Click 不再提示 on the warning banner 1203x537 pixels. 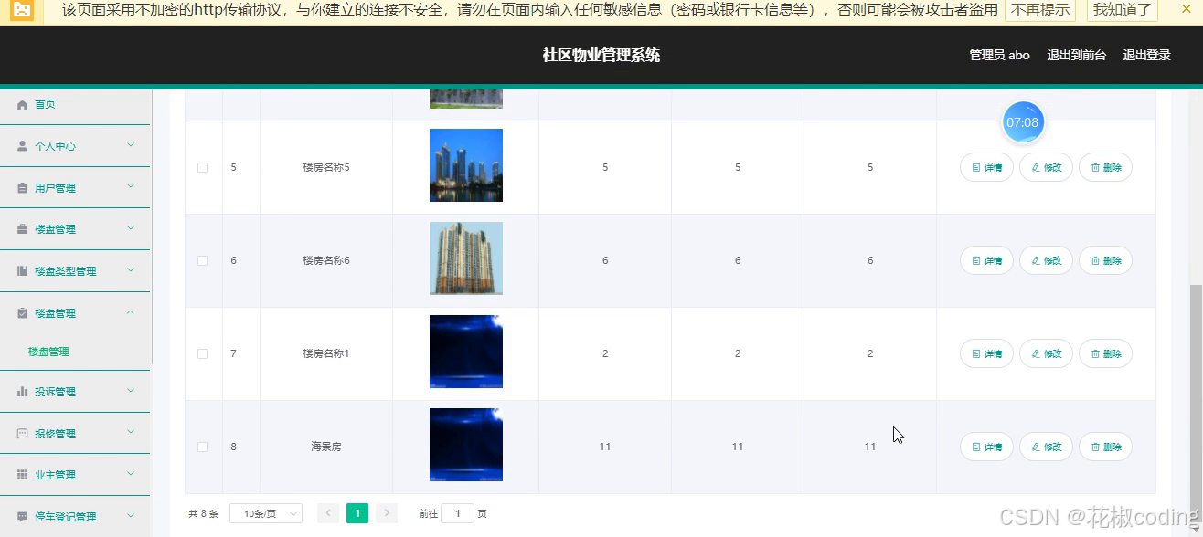(1040, 10)
